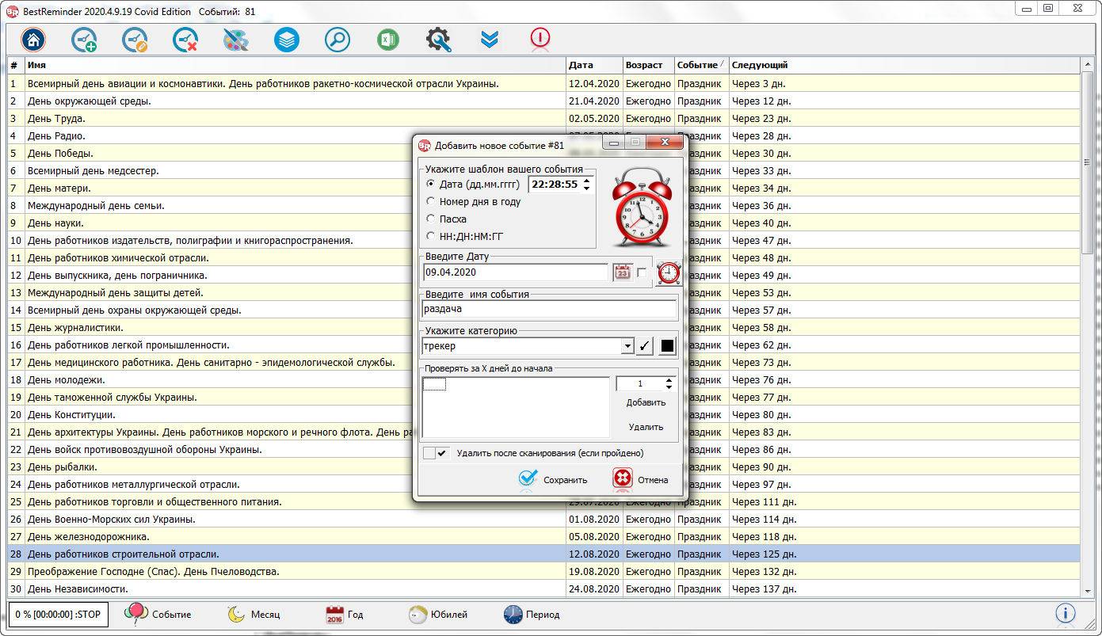Click the Excel export icon

pos(388,40)
